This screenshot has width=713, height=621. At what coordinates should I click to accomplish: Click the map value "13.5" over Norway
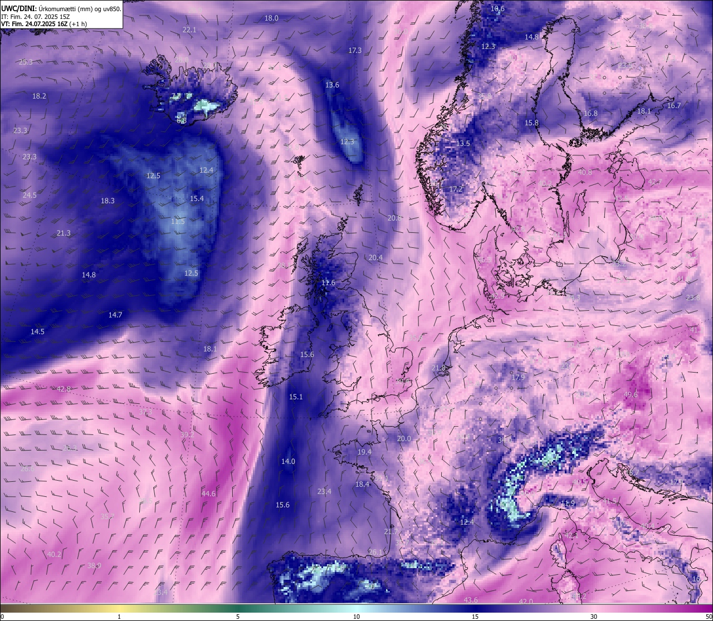[x=463, y=143]
